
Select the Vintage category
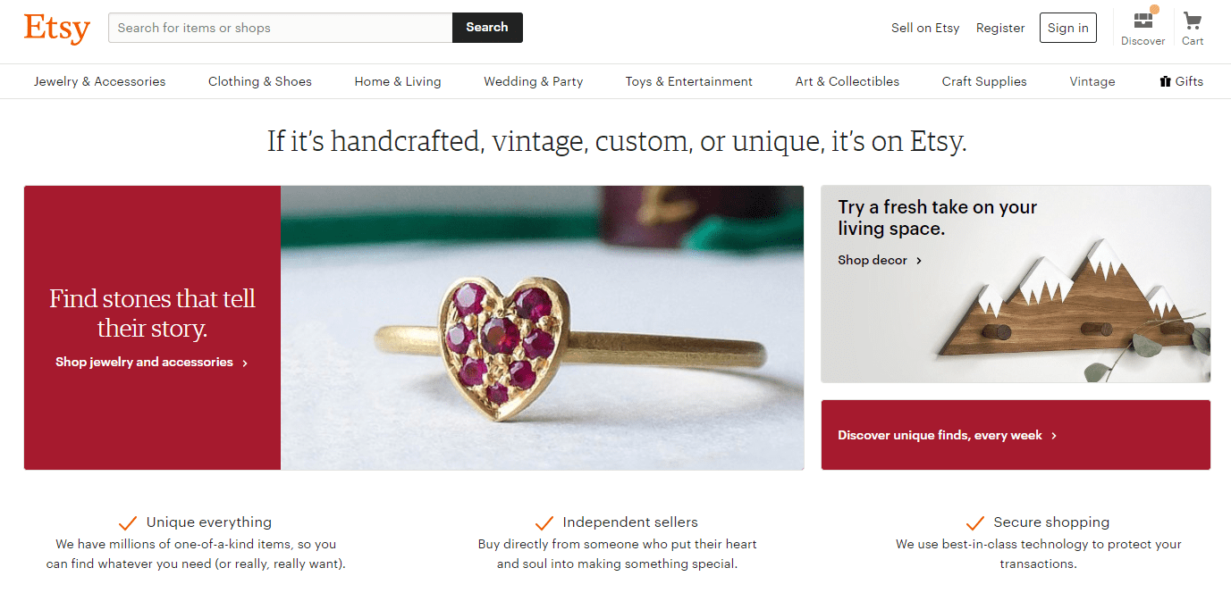[x=1092, y=81]
